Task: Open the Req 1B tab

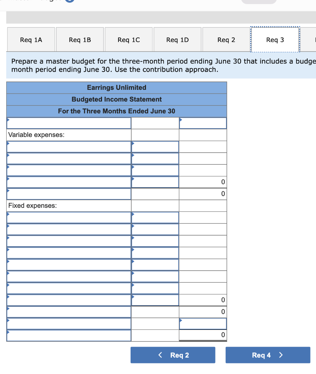Action: click(x=80, y=39)
